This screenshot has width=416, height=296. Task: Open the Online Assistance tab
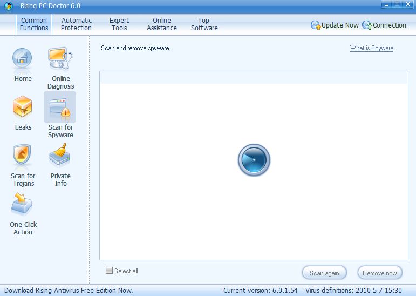pos(162,24)
